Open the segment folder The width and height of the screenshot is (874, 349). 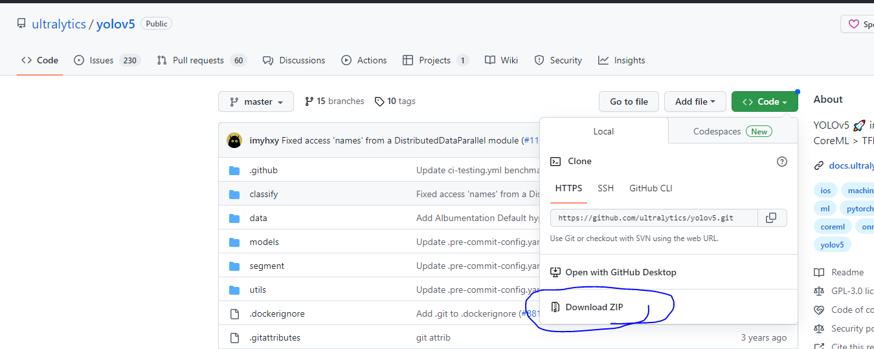[267, 266]
